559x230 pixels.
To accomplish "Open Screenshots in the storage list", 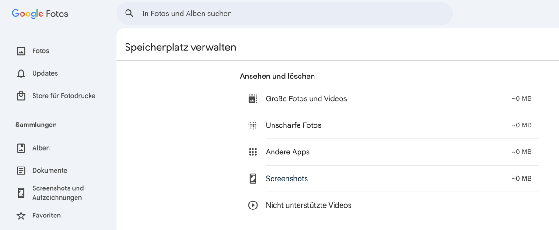I will coord(287,179).
